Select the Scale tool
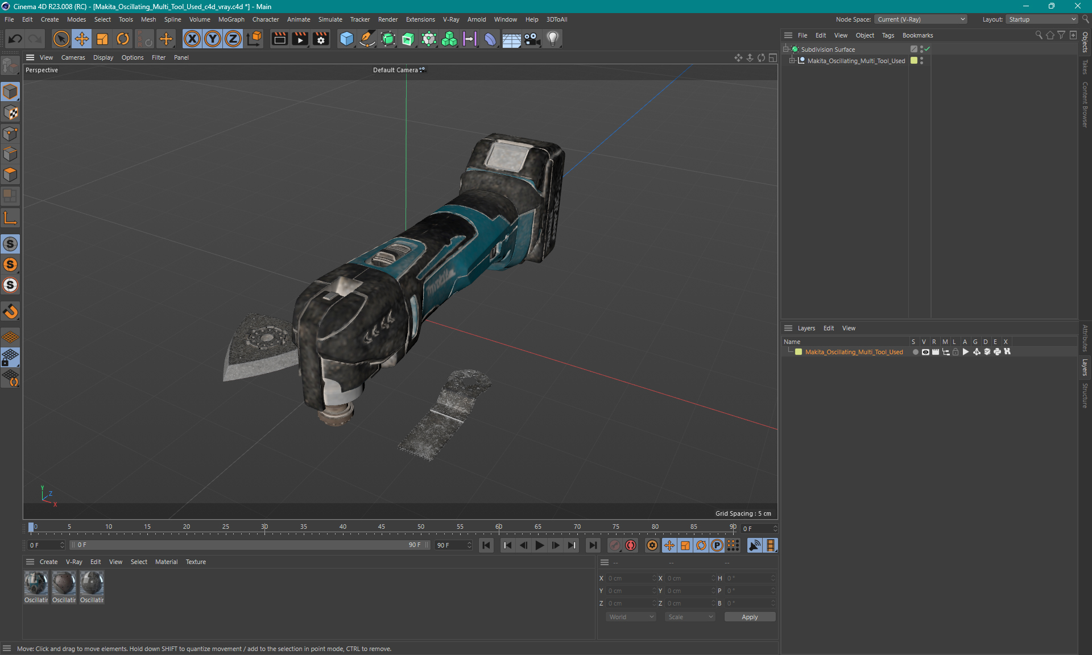 point(102,39)
